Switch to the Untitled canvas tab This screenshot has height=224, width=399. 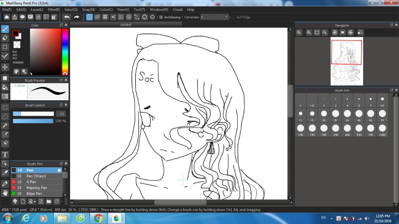126,25
